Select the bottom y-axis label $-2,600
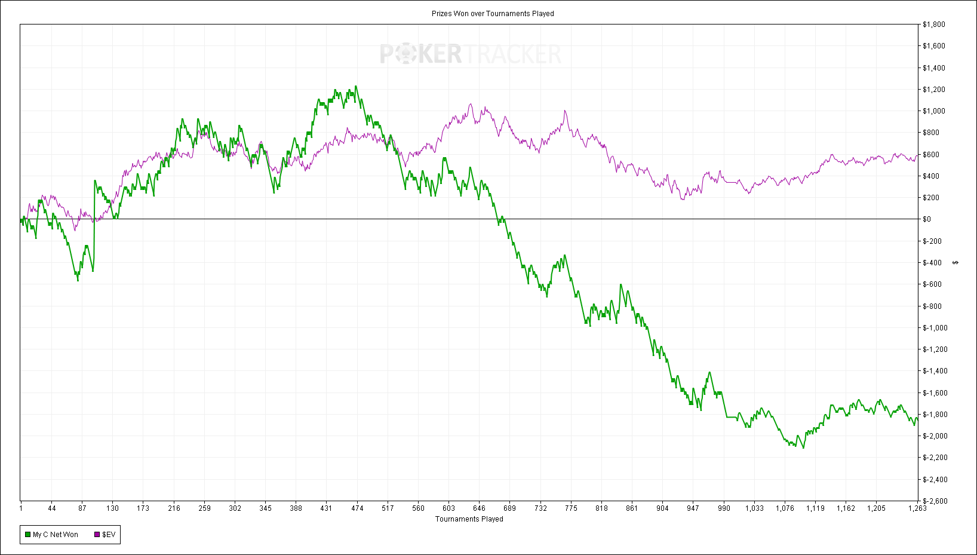The height and width of the screenshot is (555, 977). [935, 501]
